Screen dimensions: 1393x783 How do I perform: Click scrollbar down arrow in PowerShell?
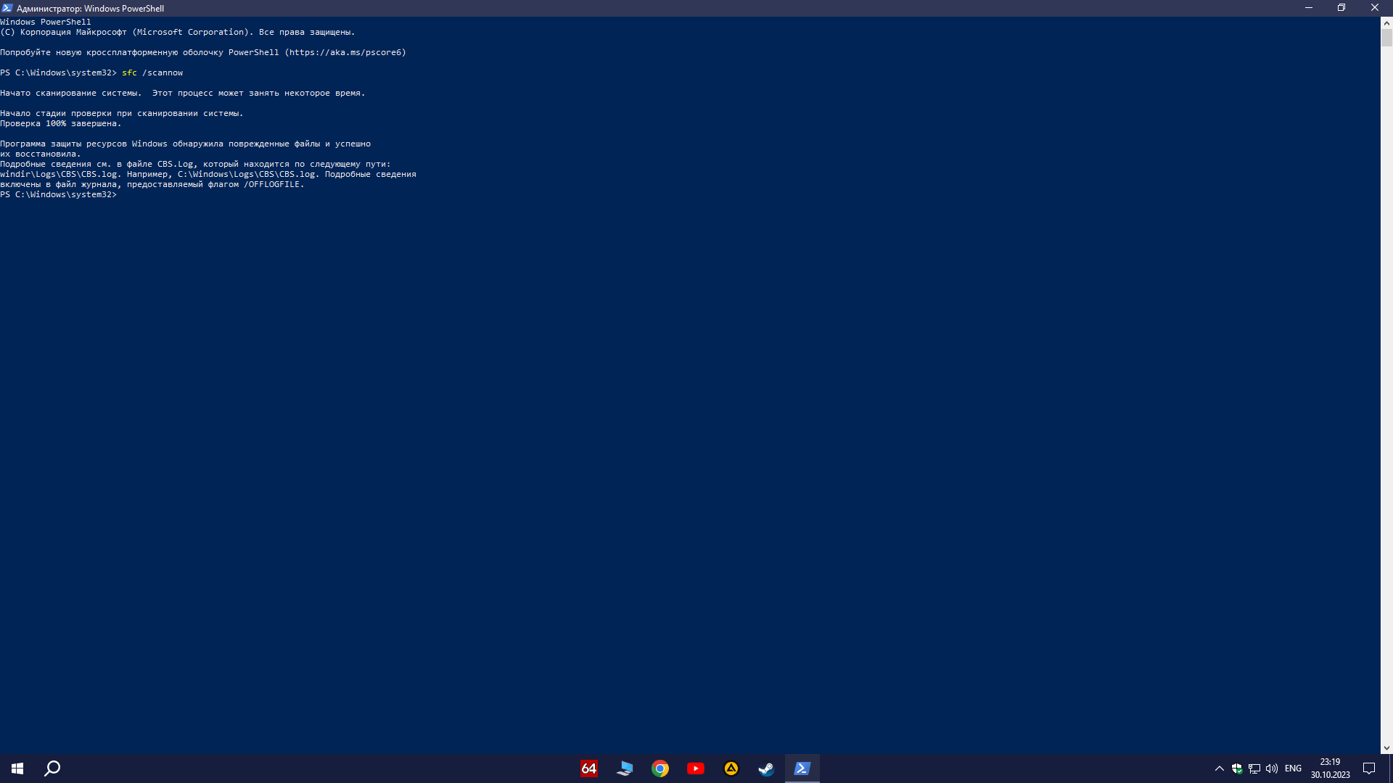(x=1386, y=748)
